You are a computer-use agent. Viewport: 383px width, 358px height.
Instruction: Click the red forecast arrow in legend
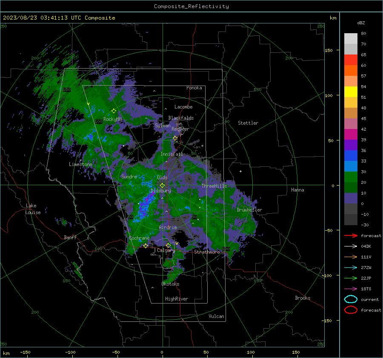coord(351,235)
